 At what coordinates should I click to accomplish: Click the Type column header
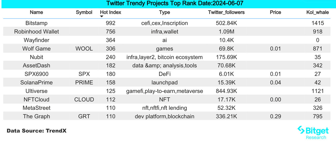point(165,12)
